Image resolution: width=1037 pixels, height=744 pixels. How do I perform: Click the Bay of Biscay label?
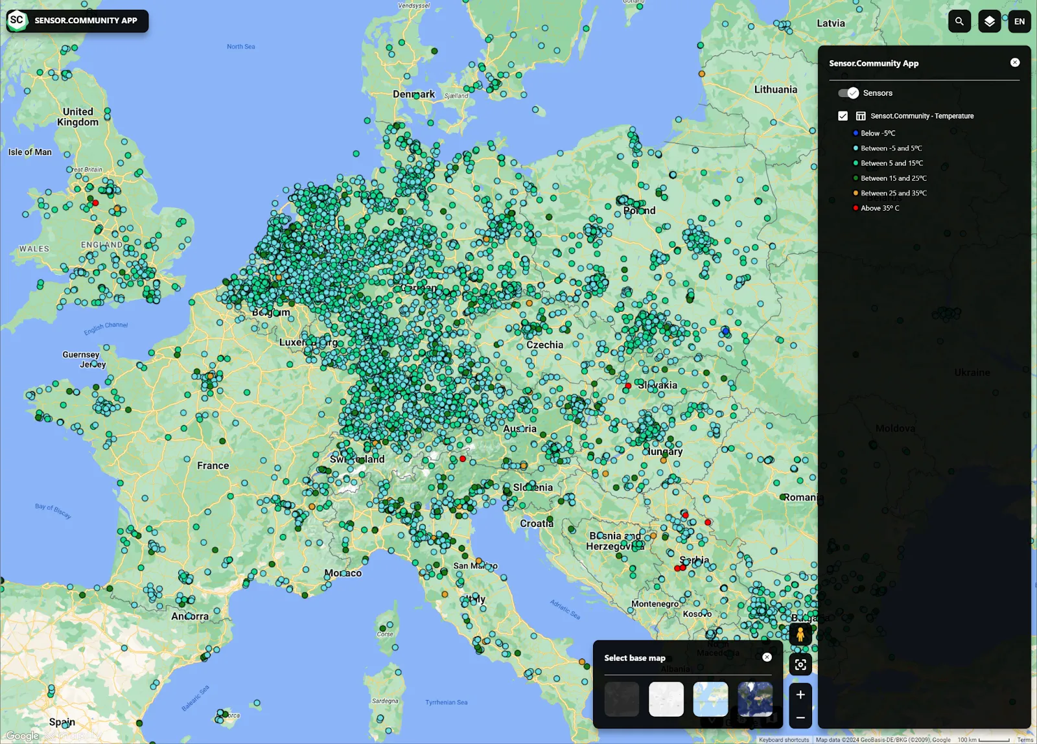point(53,511)
